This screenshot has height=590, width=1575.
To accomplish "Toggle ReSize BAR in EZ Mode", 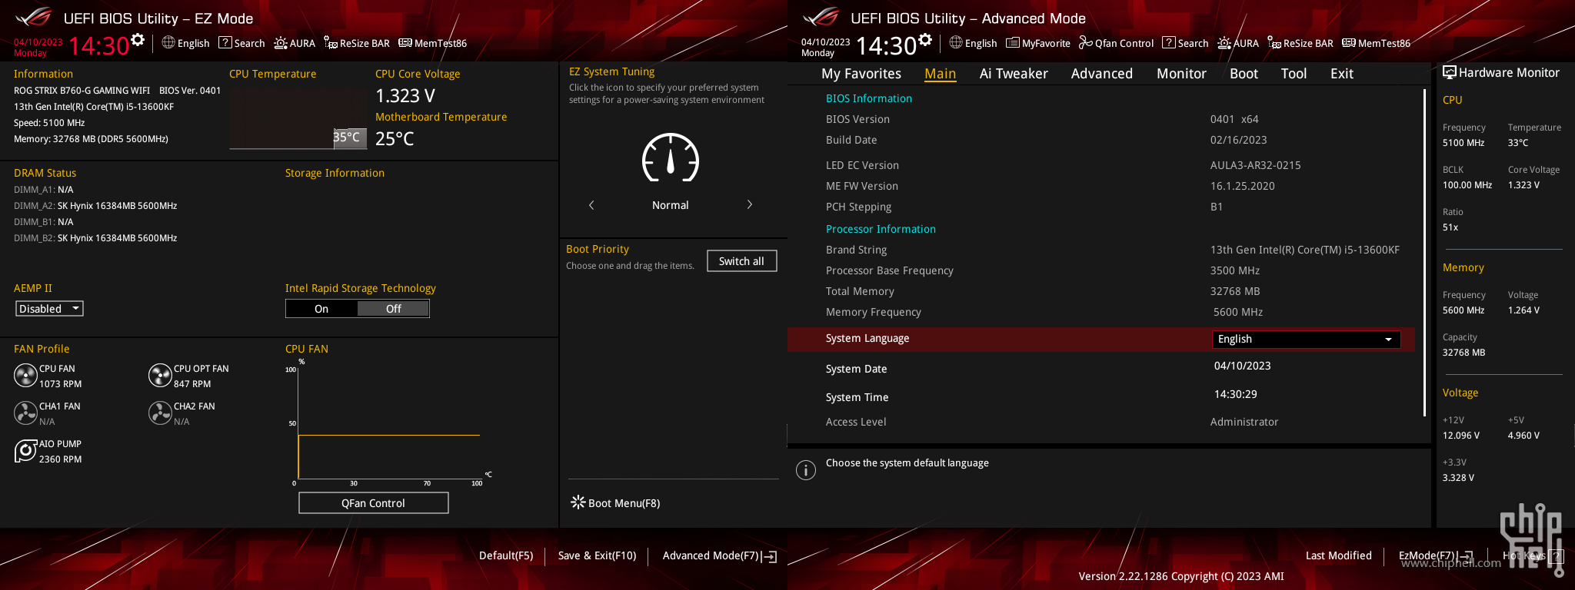I will (357, 43).
